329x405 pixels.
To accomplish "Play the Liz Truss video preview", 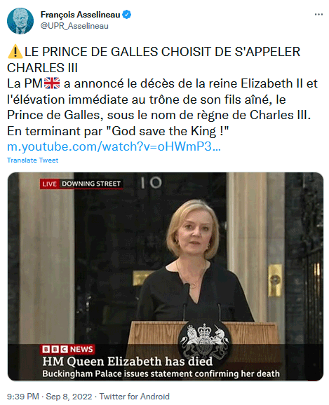I will point(166,276).
